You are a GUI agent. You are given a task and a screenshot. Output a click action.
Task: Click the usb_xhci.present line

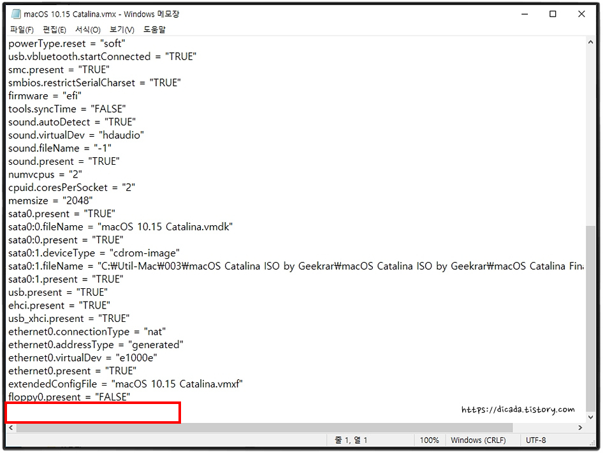pyautogui.click(x=69, y=318)
